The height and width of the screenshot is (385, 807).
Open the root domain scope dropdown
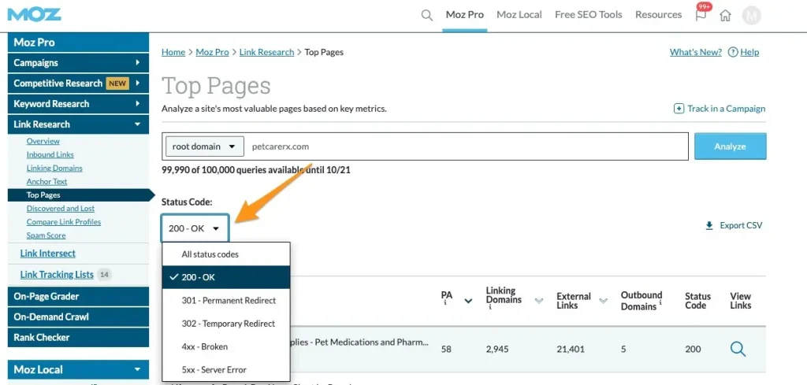(x=204, y=146)
